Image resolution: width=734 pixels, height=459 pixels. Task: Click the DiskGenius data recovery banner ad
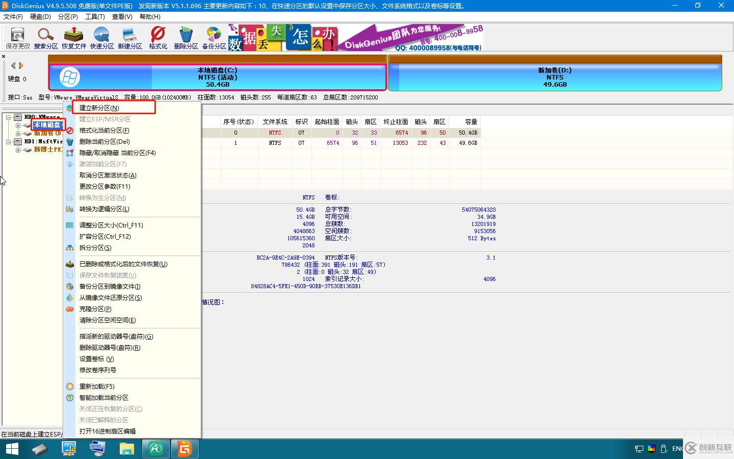pyautogui.click(x=355, y=37)
